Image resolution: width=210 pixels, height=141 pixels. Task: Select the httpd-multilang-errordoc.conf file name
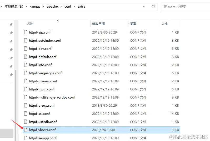52,97
